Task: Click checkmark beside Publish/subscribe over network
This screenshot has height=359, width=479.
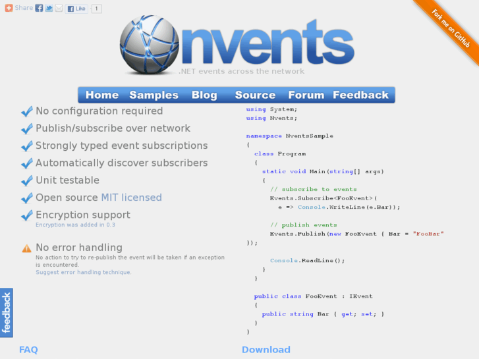Action: 27,128
